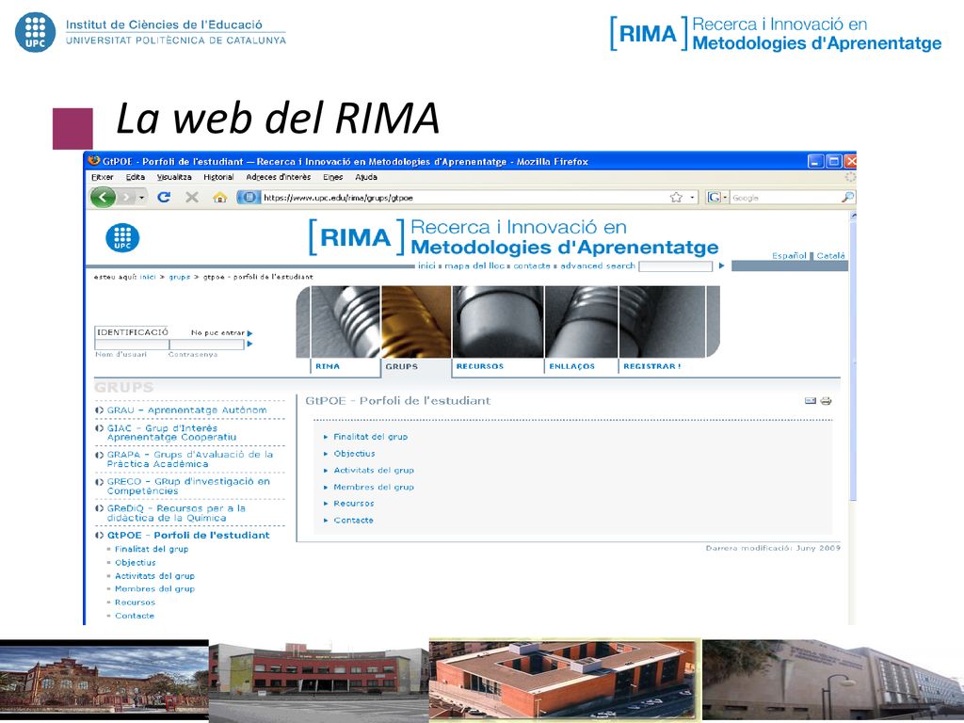Reload the page with the refresh icon

point(164,198)
